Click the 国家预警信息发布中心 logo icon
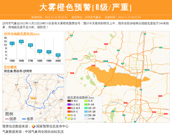This screenshot has height=135, width=172. (x=34, y=126)
